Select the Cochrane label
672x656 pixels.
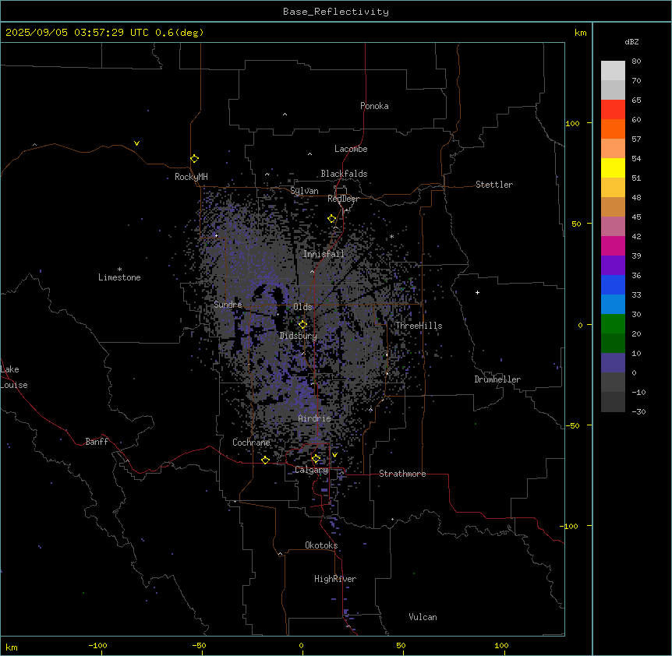(x=251, y=443)
